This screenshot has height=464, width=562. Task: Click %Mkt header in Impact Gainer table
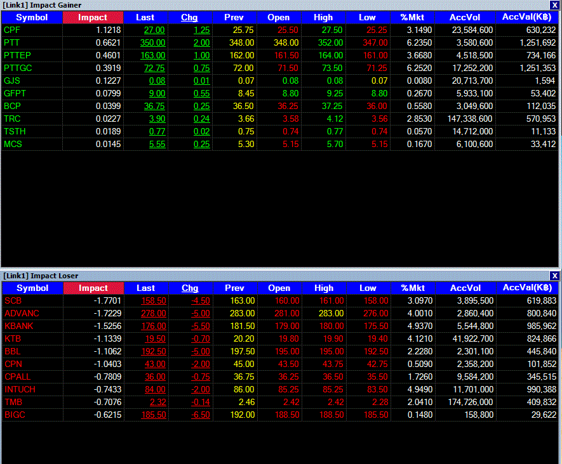[x=412, y=18]
